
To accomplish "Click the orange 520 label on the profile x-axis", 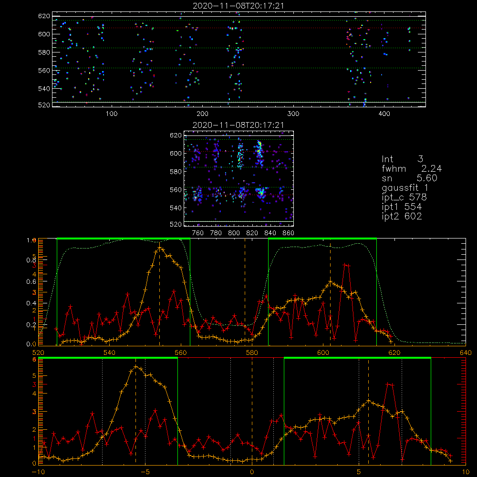I will pyautogui.click(x=38, y=353).
